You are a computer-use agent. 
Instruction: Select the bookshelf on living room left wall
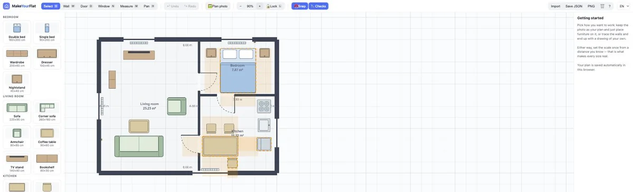(112, 79)
